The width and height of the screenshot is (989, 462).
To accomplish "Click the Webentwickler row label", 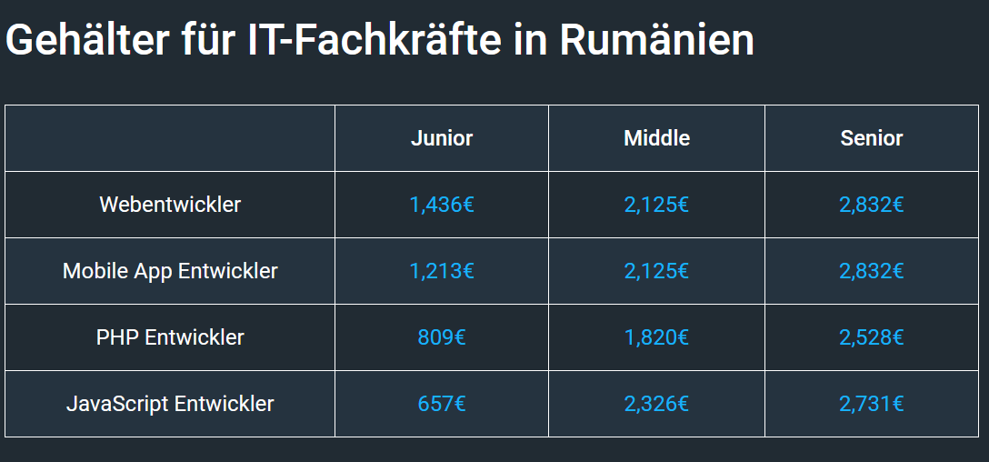I will click(170, 205).
